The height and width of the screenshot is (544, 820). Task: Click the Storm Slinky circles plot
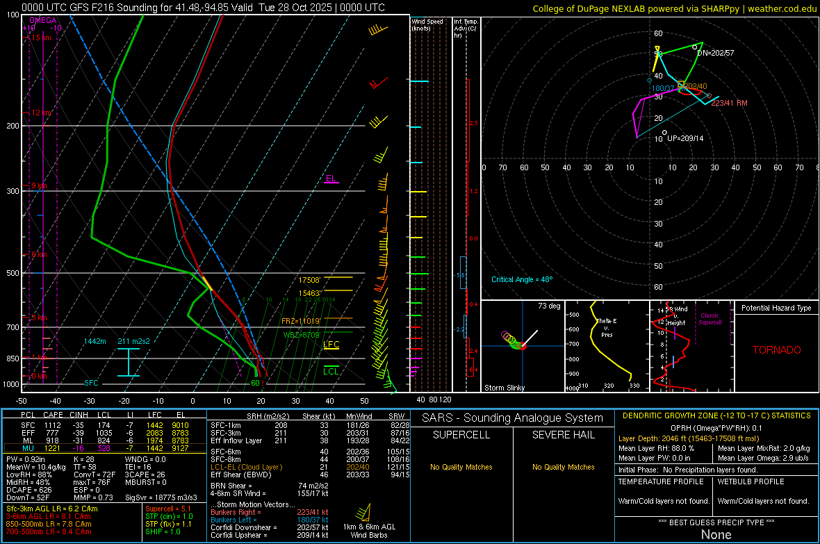coord(513,340)
